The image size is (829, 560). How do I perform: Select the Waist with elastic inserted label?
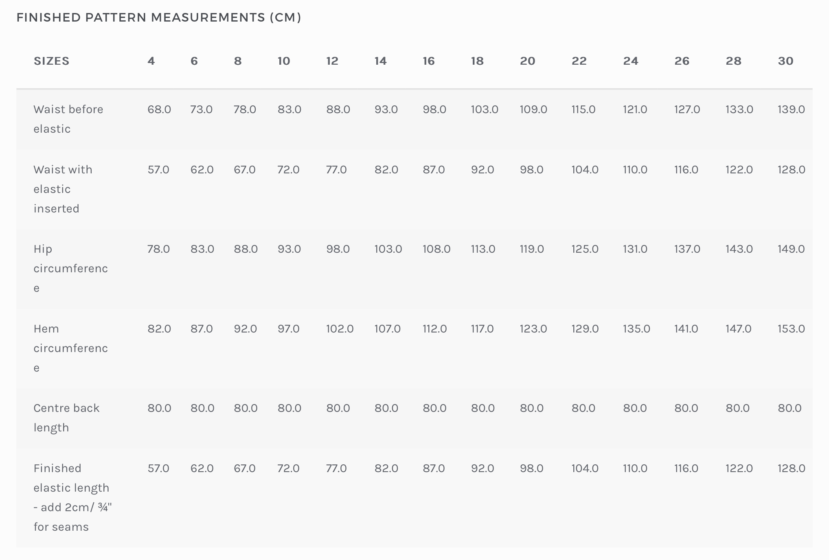63,189
